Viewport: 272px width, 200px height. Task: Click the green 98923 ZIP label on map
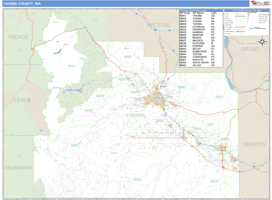tap(100, 96)
